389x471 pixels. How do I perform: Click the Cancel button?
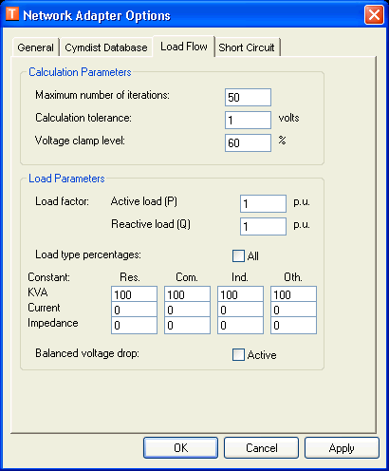pos(261,448)
